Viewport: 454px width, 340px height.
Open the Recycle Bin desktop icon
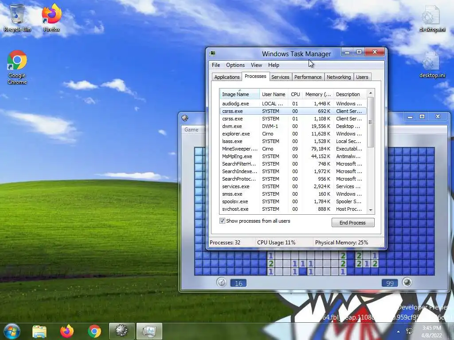[17, 18]
